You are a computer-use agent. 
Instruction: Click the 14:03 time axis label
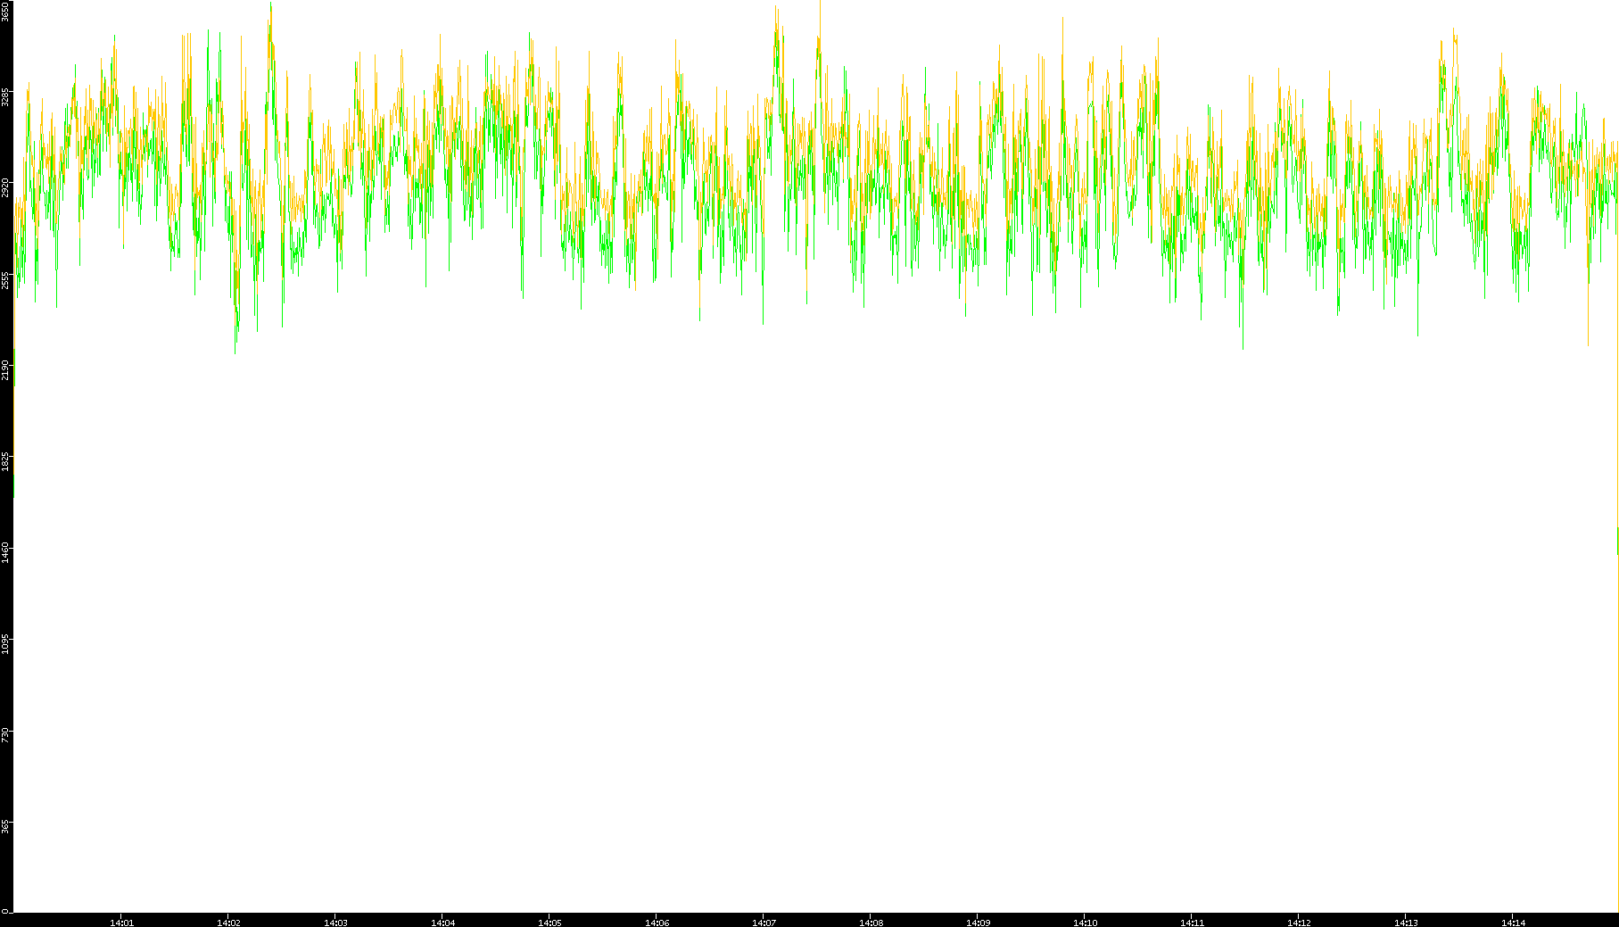335,923
